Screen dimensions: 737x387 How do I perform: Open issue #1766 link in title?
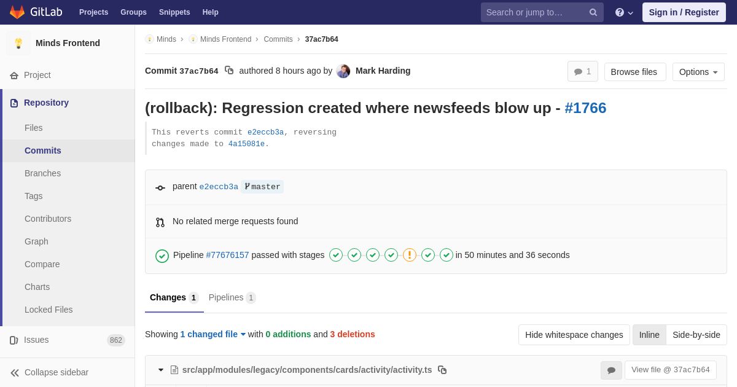(585, 108)
